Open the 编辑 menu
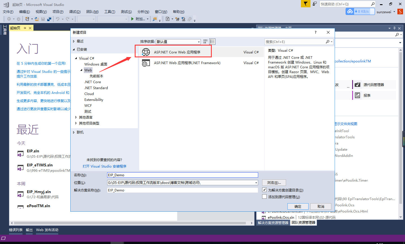The height and width of the screenshot is (244, 405). pyautogui.click(x=24, y=12)
